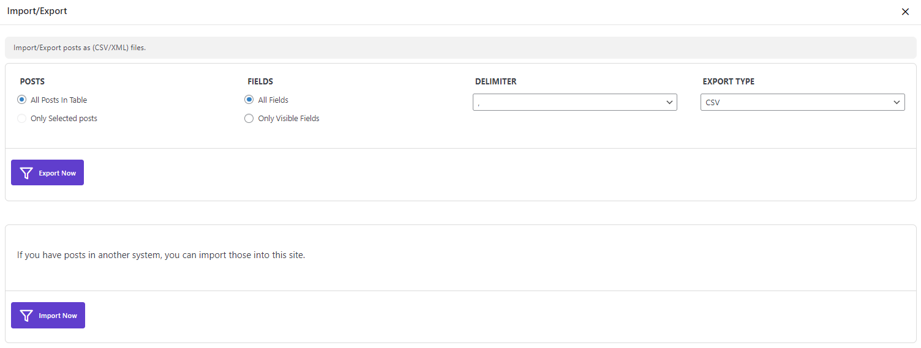Viewport: 921px width, 348px height.
Task: Start export with the Export Now text
Action: pos(58,173)
